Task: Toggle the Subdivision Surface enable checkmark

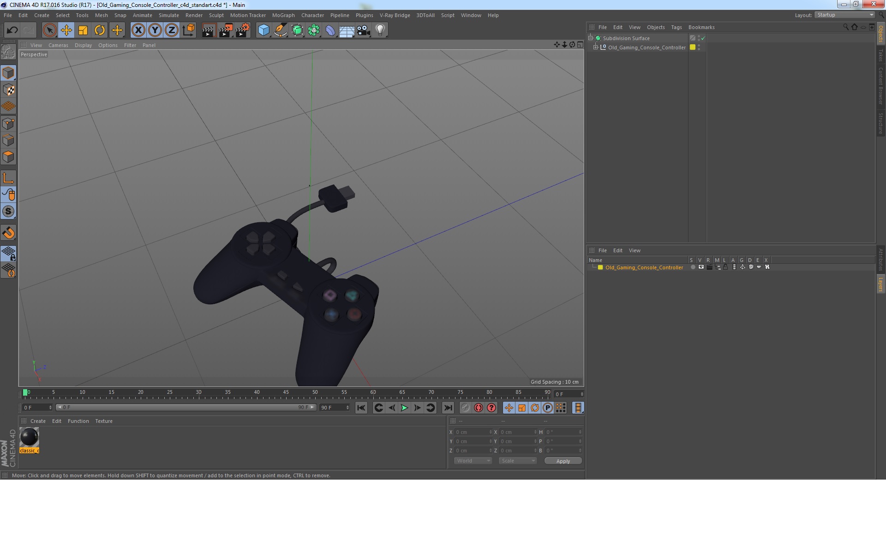Action: coord(703,38)
